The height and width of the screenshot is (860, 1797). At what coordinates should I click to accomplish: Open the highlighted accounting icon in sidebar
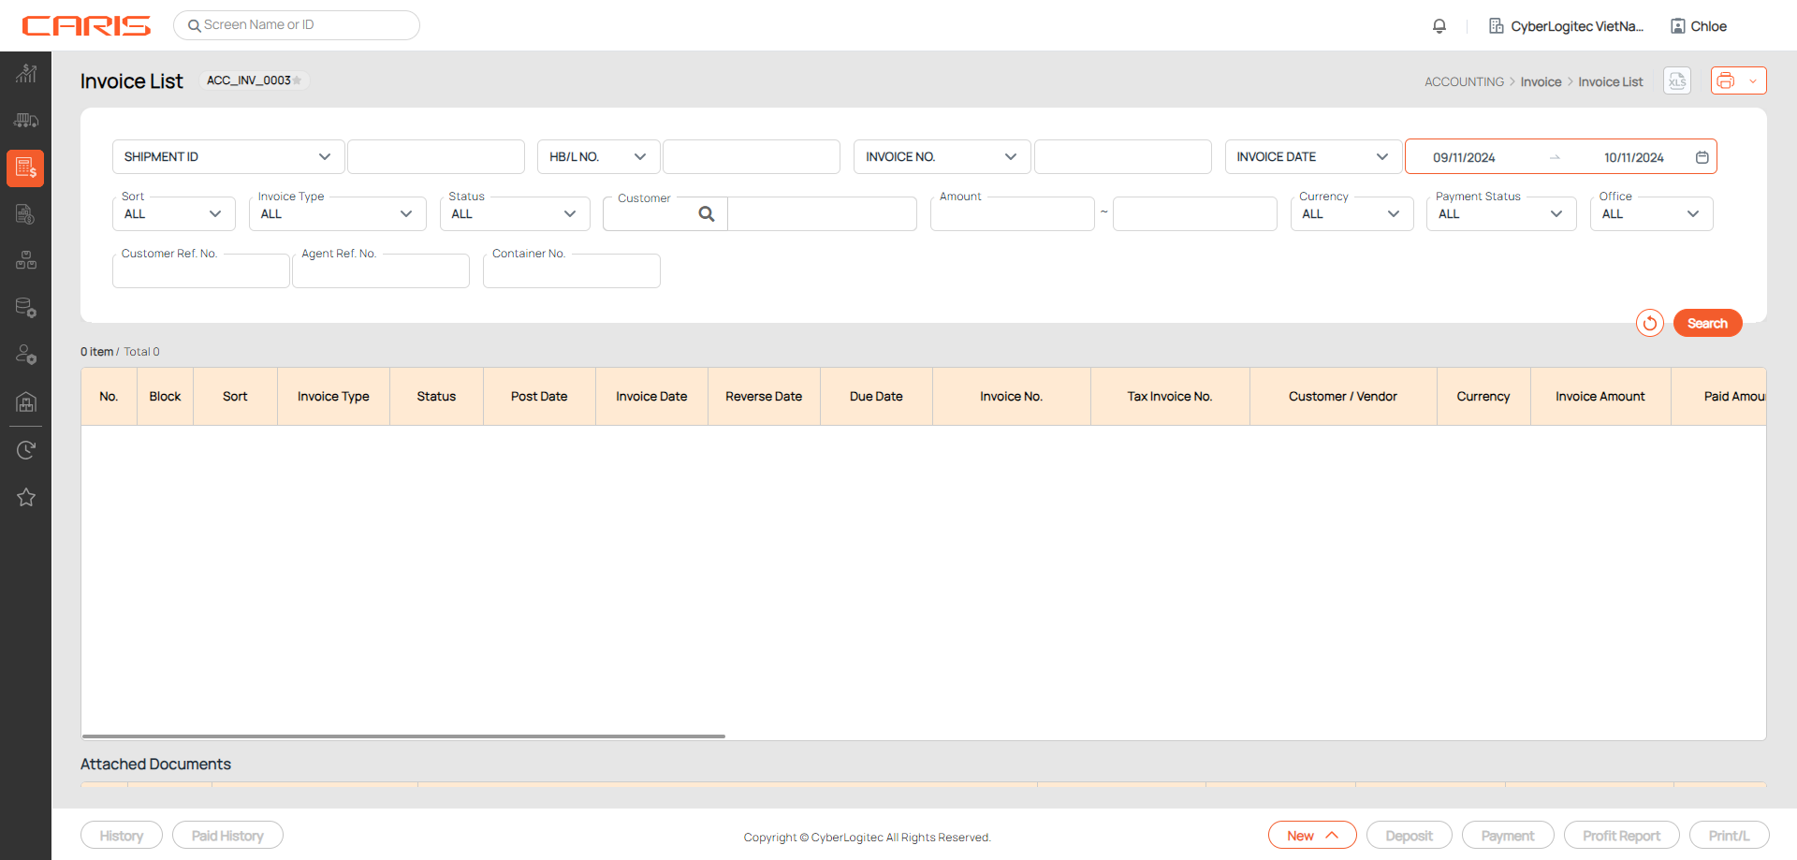26,168
